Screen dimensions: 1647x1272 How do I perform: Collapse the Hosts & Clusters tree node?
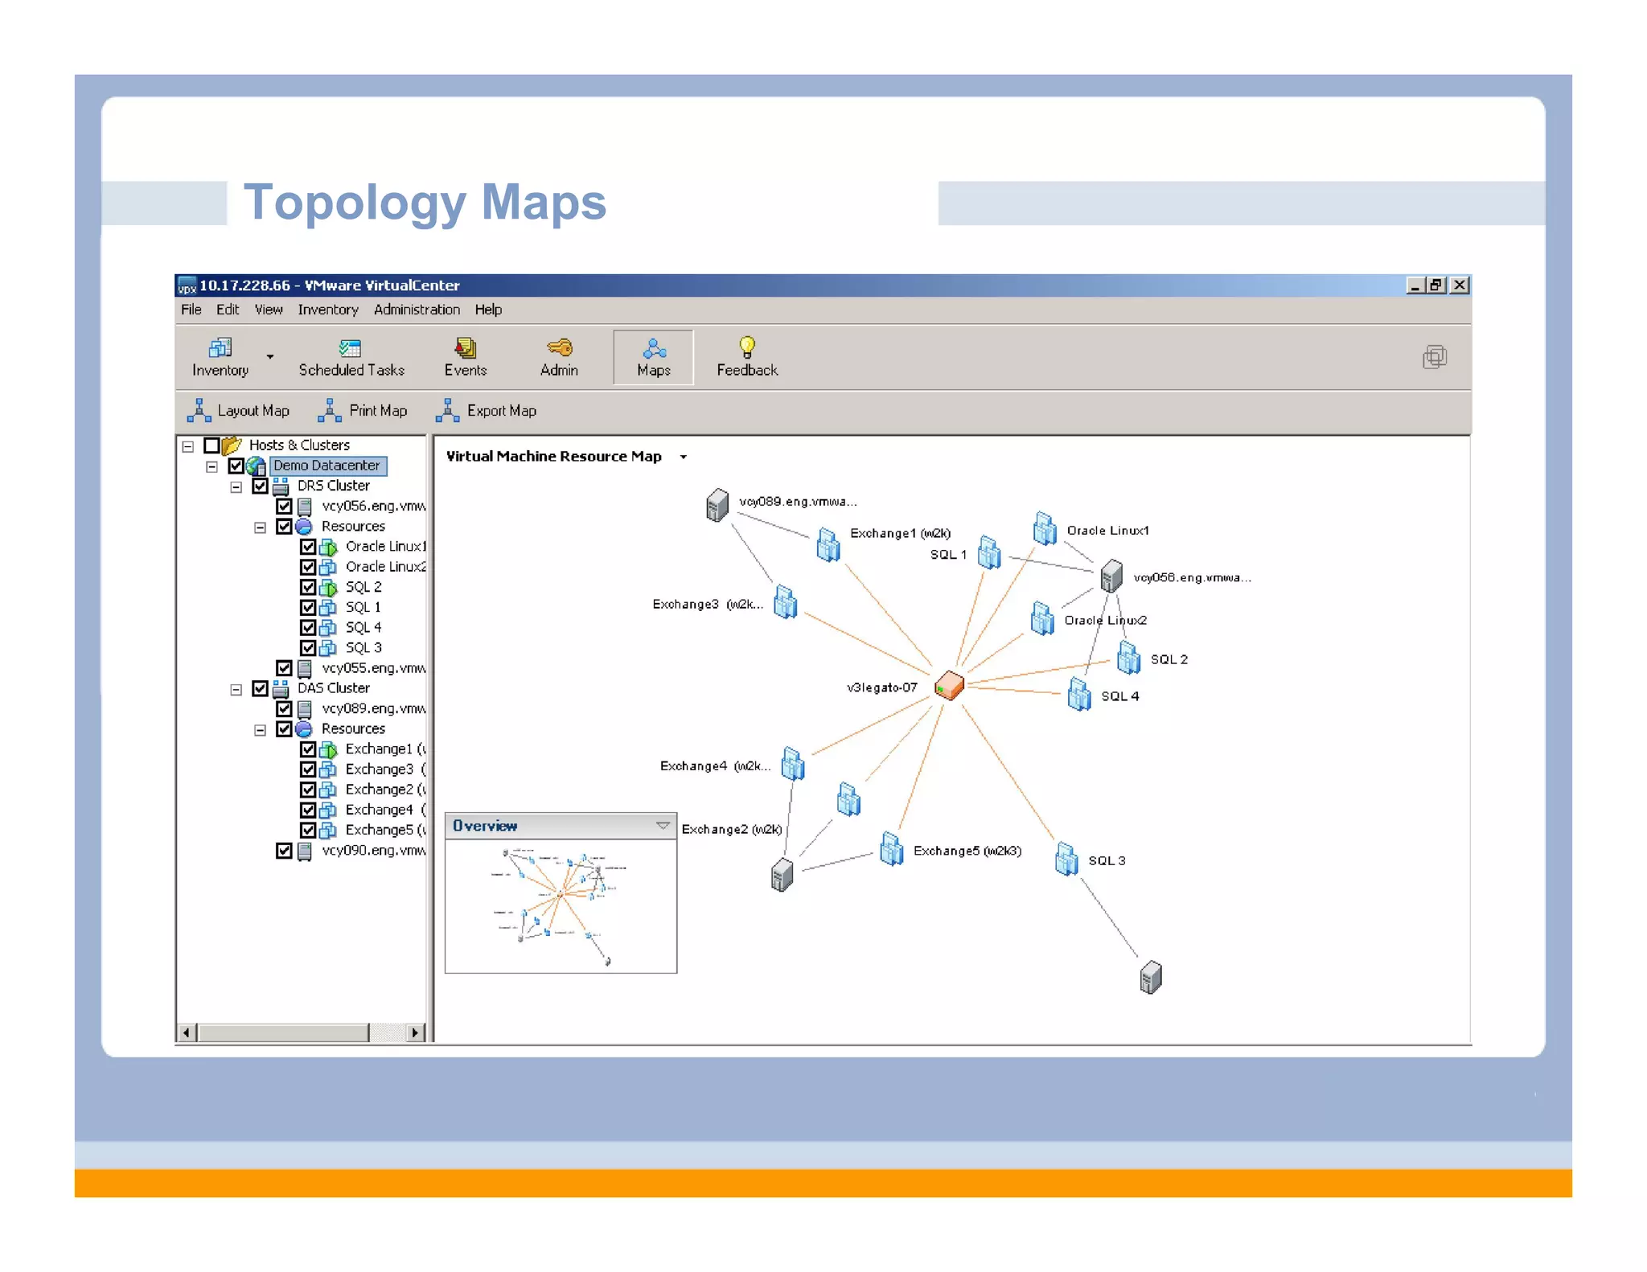click(187, 446)
